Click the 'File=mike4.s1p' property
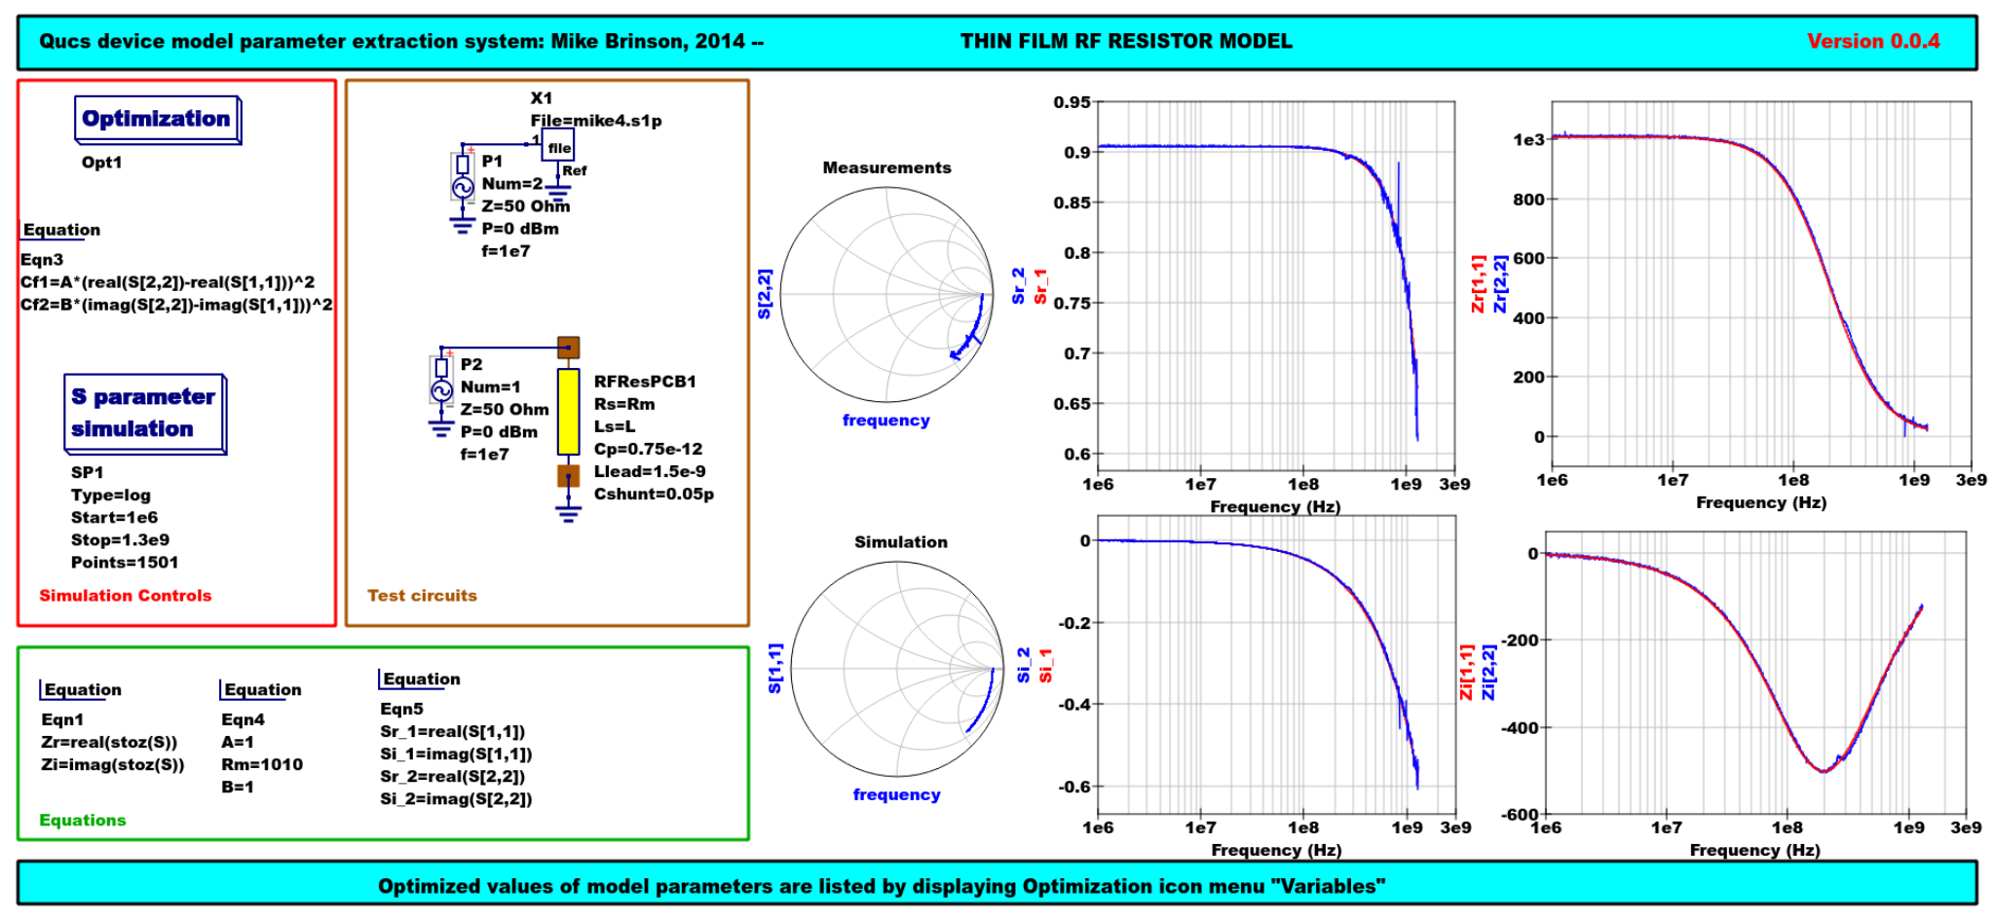 point(596,121)
